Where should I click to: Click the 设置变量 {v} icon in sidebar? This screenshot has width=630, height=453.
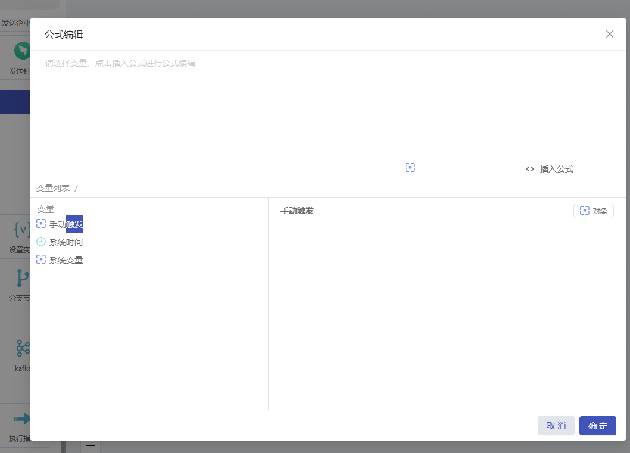click(22, 230)
